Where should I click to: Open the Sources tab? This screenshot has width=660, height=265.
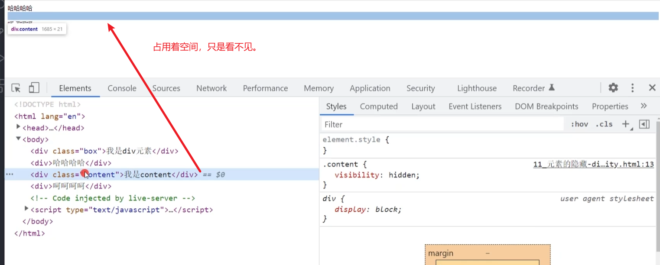(166, 88)
